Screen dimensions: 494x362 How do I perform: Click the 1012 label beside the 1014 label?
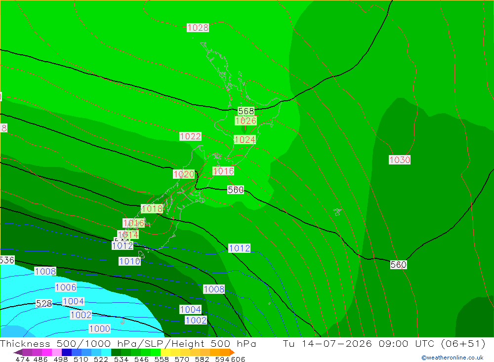point(123,246)
